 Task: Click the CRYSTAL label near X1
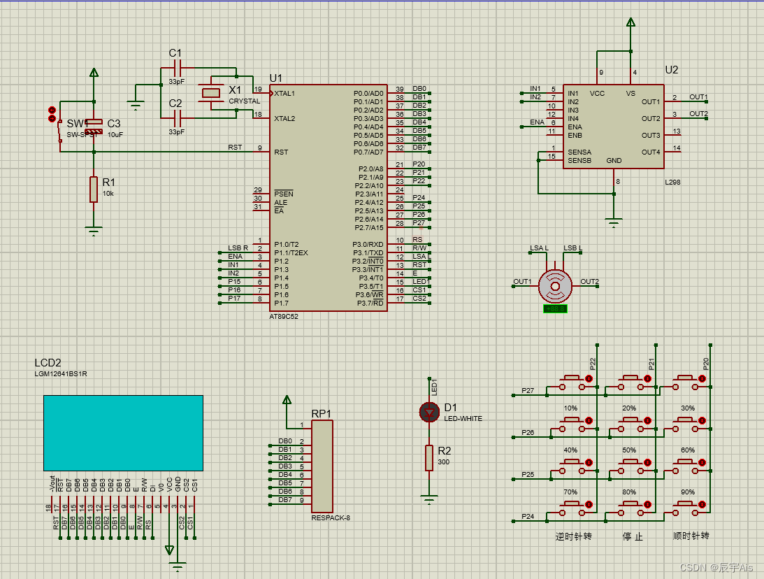pyautogui.click(x=244, y=101)
